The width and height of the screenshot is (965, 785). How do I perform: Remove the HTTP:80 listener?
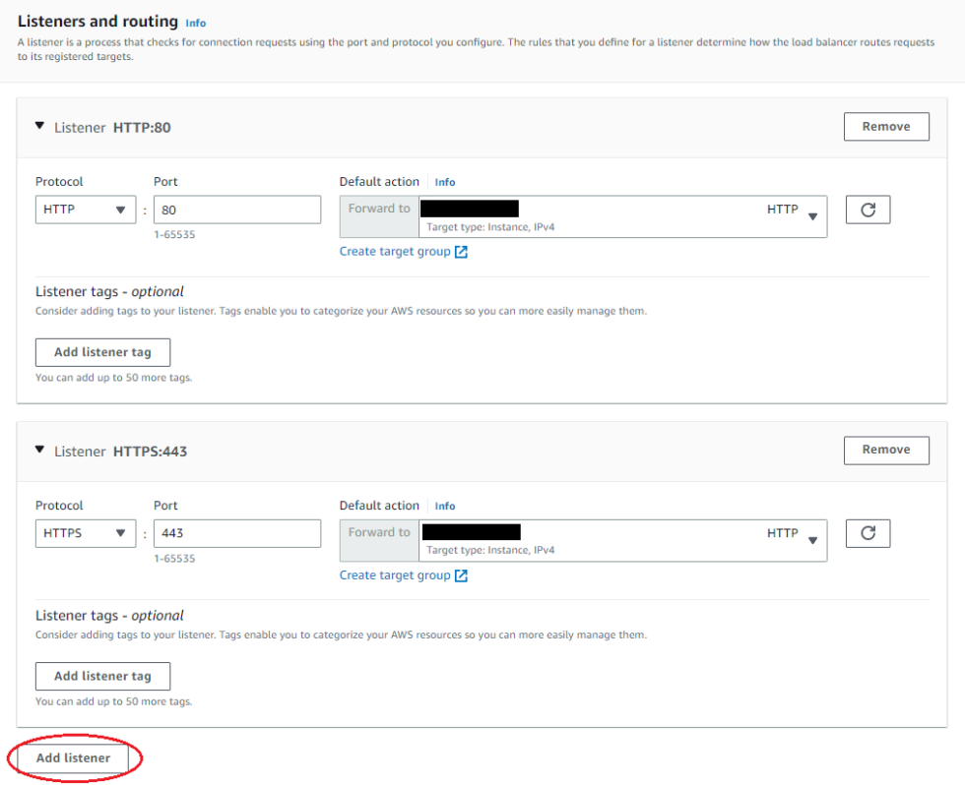click(x=885, y=126)
